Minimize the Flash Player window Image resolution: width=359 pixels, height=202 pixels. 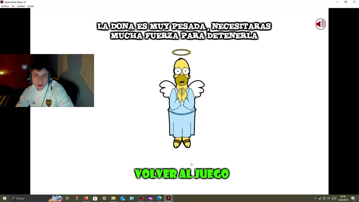click(x=337, y=2)
